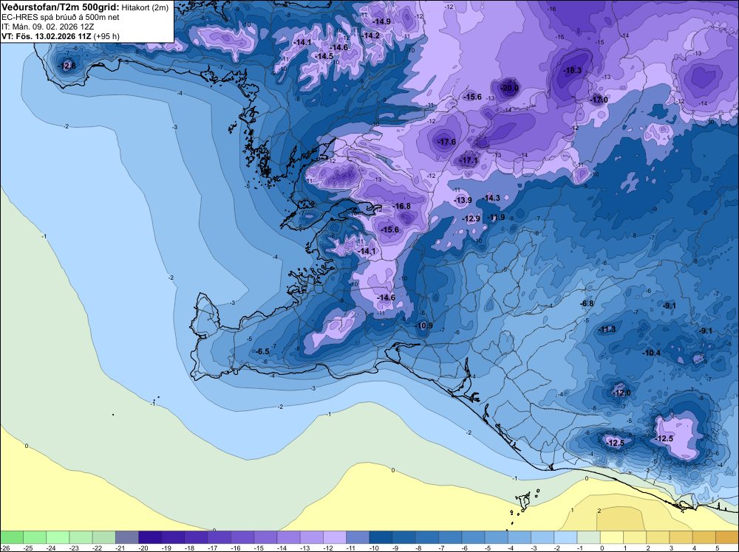Click the -12.0 temperature label

[x=621, y=393]
